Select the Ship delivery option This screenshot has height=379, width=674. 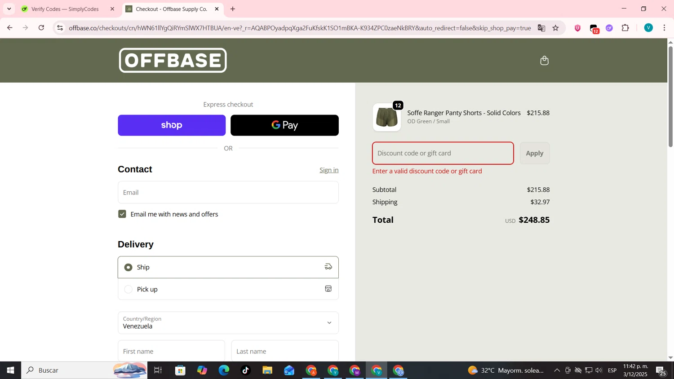point(228,267)
